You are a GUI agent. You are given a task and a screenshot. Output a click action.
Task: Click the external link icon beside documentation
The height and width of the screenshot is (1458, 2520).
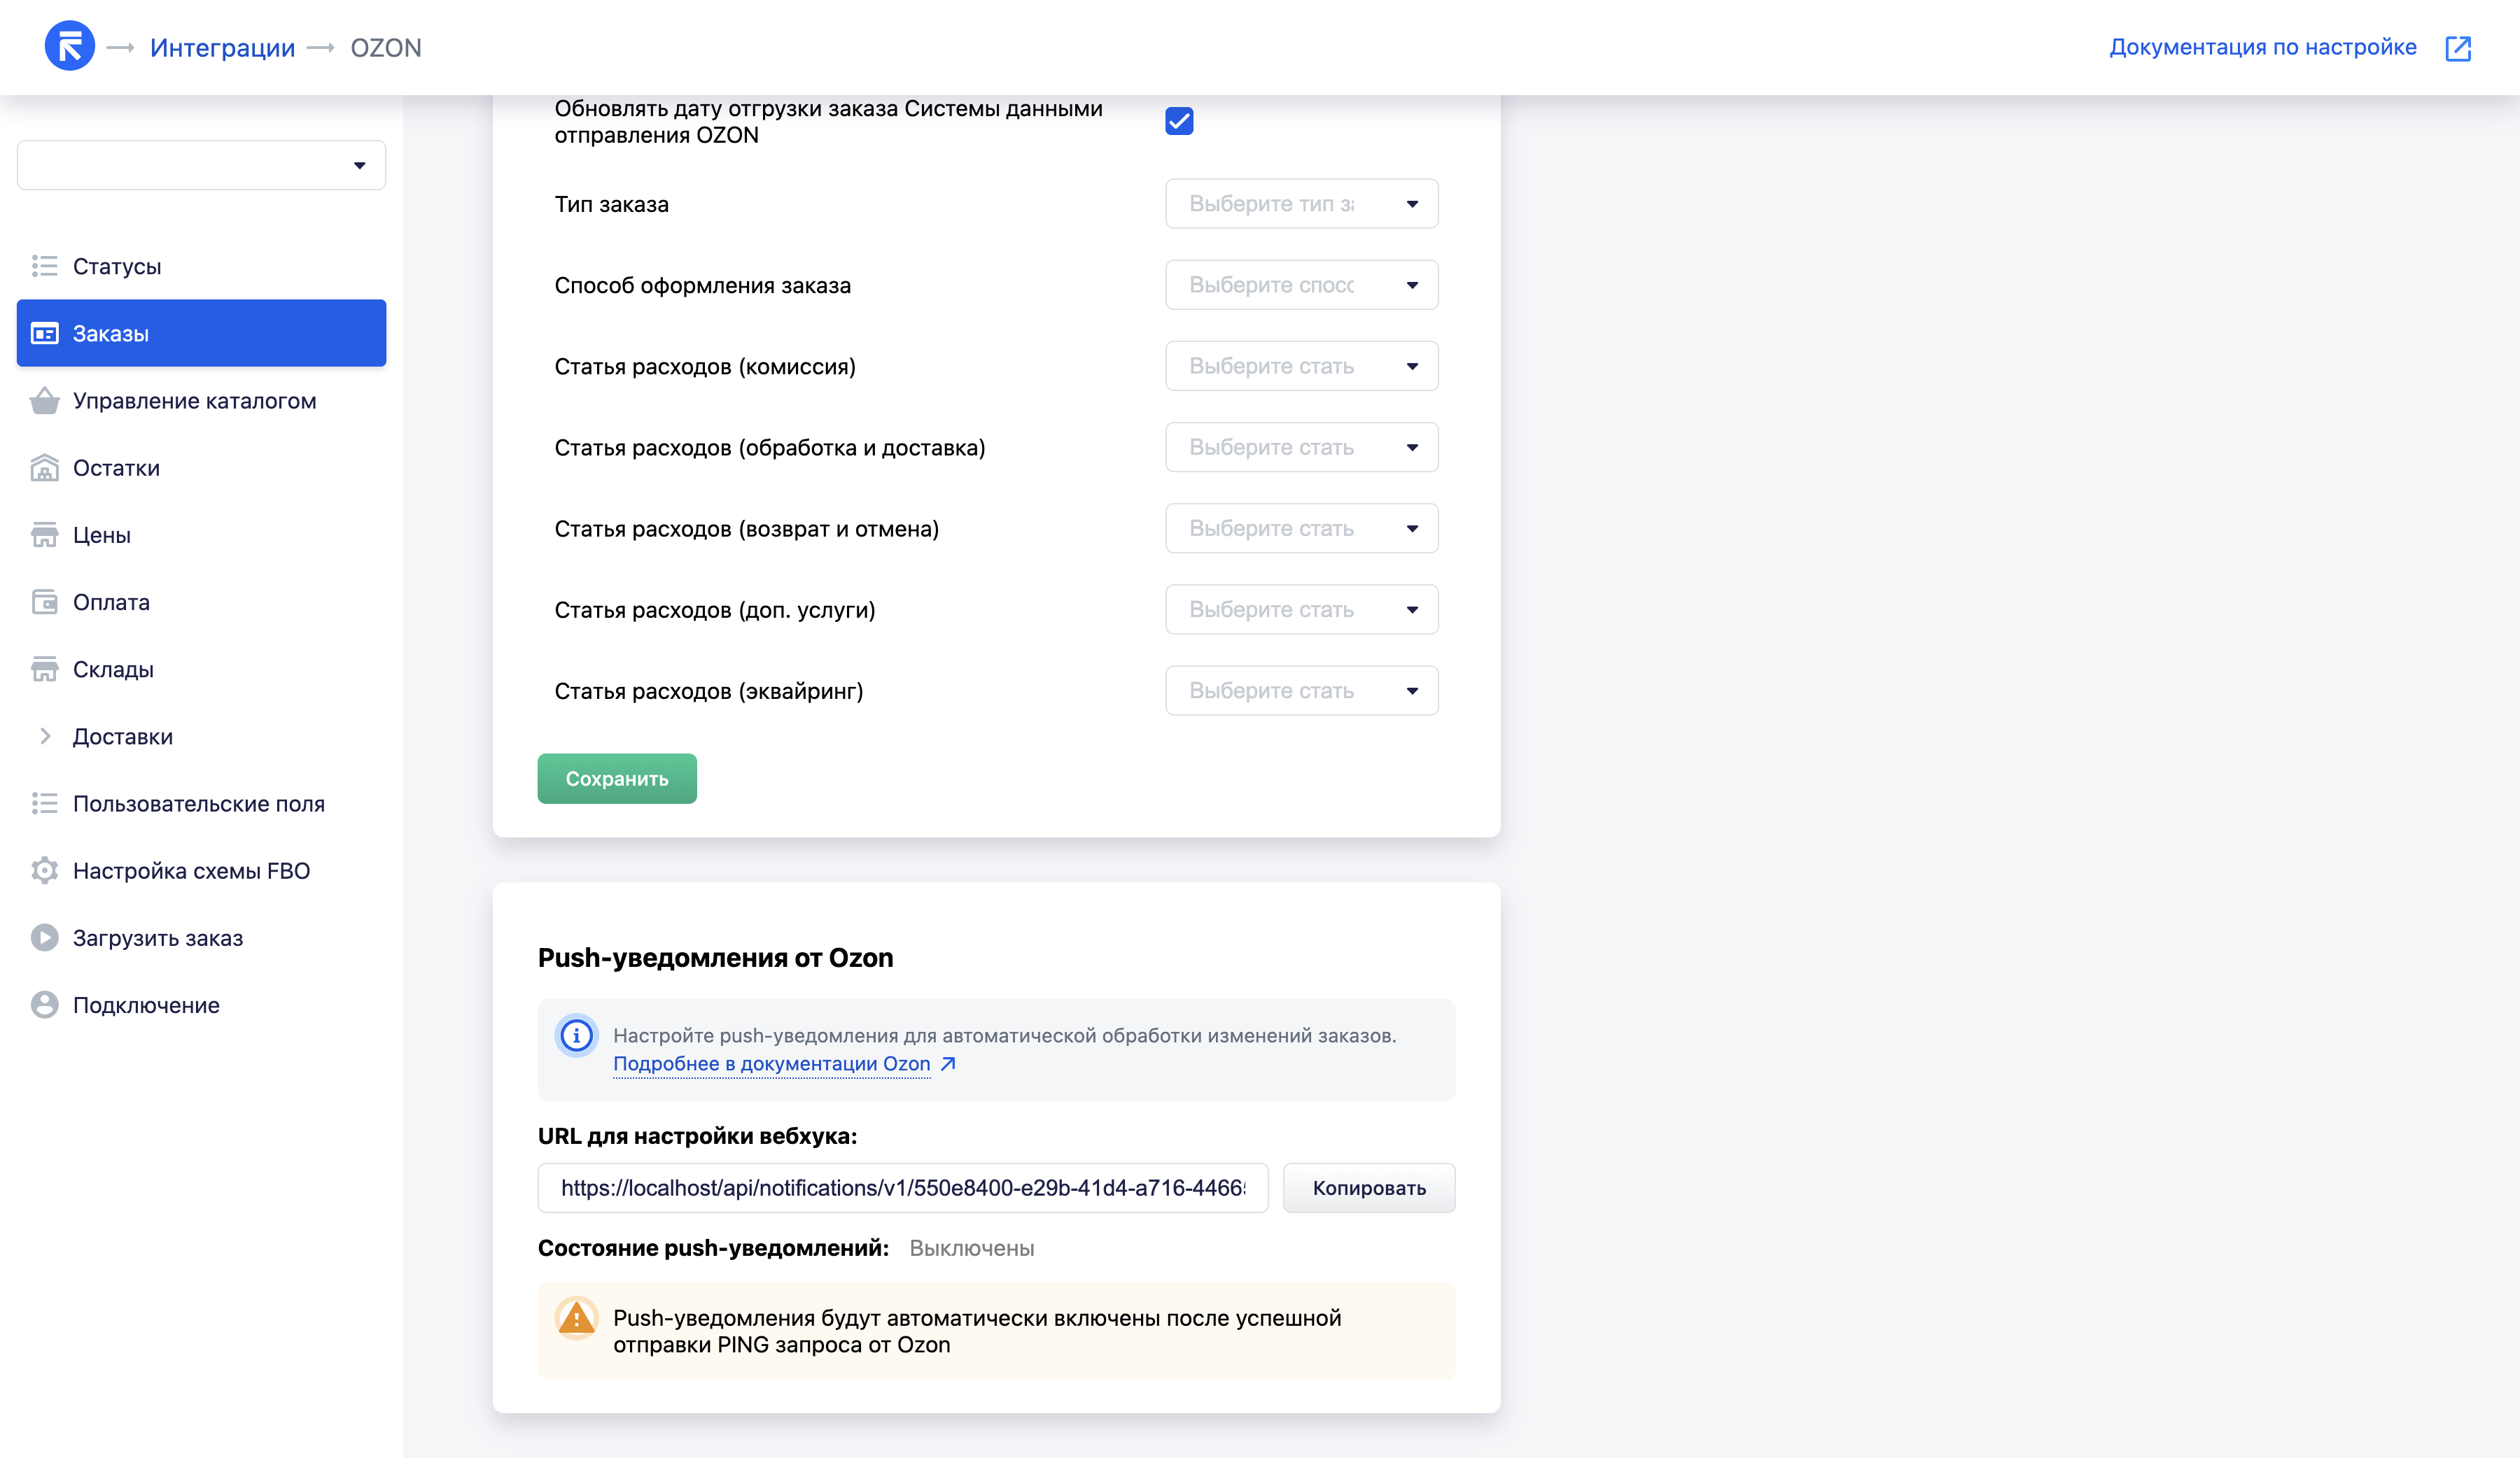pos(2457,48)
